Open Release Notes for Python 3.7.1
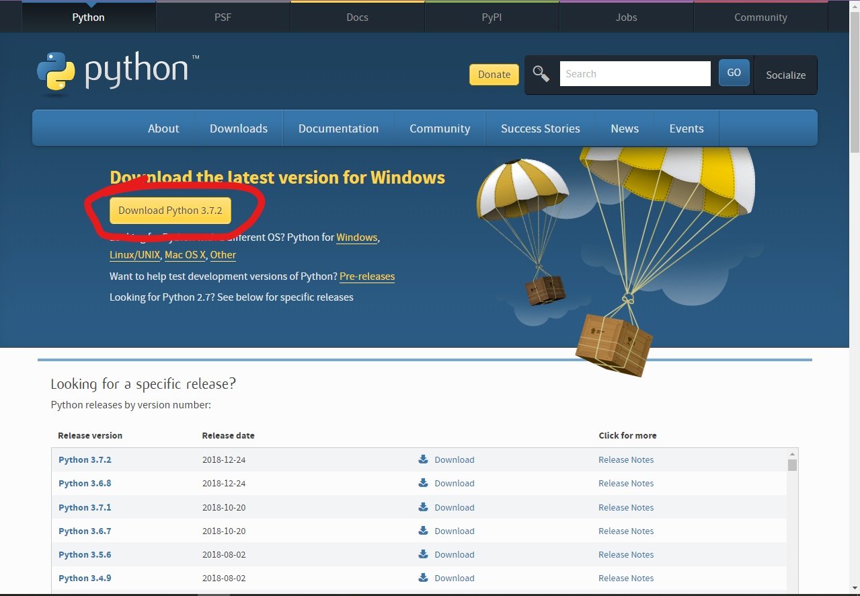The width and height of the screenshot is (860, 596). [x=626, y=507]
